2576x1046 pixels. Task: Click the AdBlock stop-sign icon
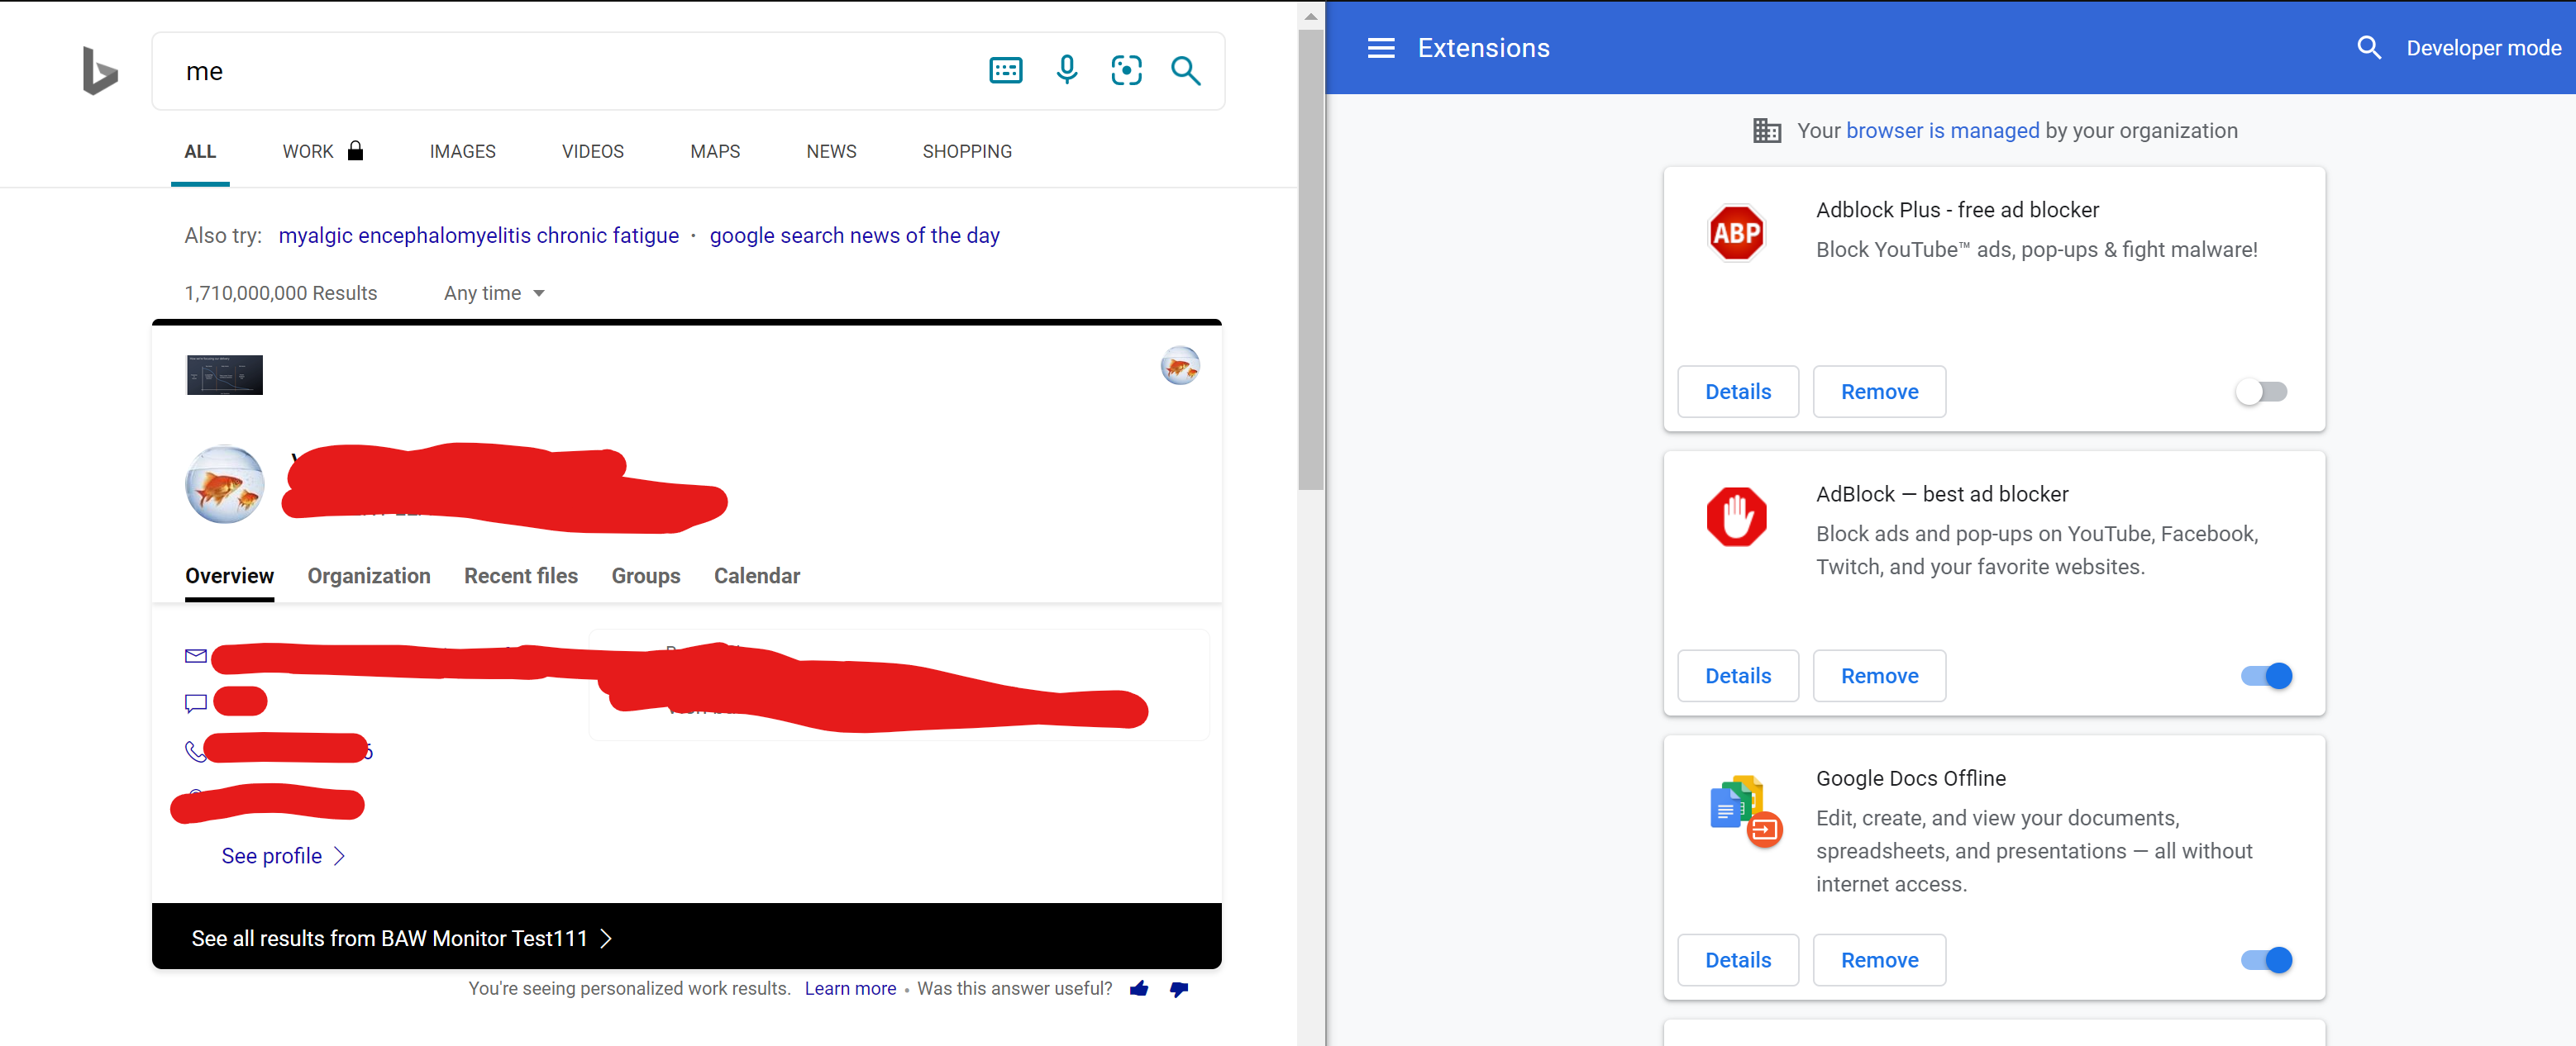click(x=1737, y=516)
